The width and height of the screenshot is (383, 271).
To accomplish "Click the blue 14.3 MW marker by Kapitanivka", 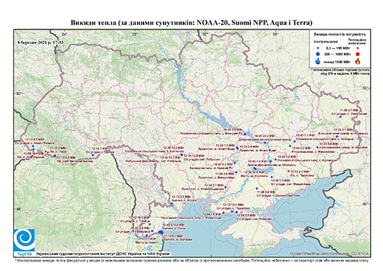I will pos(181,155).
